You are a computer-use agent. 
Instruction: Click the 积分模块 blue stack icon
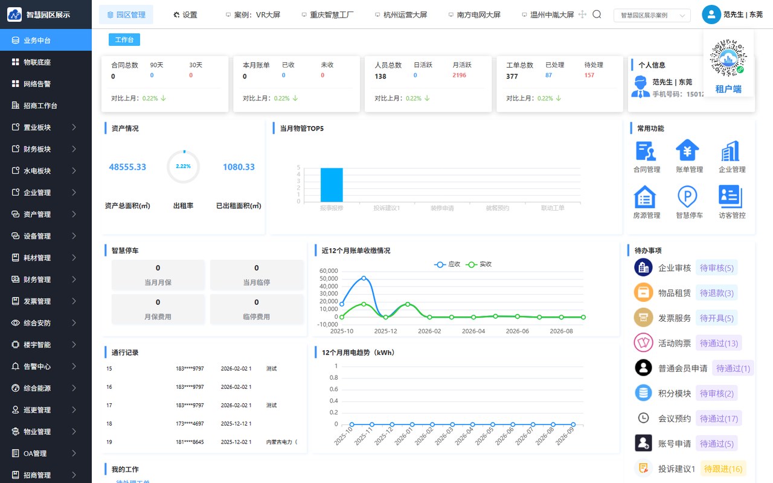(x=643, y=393)
